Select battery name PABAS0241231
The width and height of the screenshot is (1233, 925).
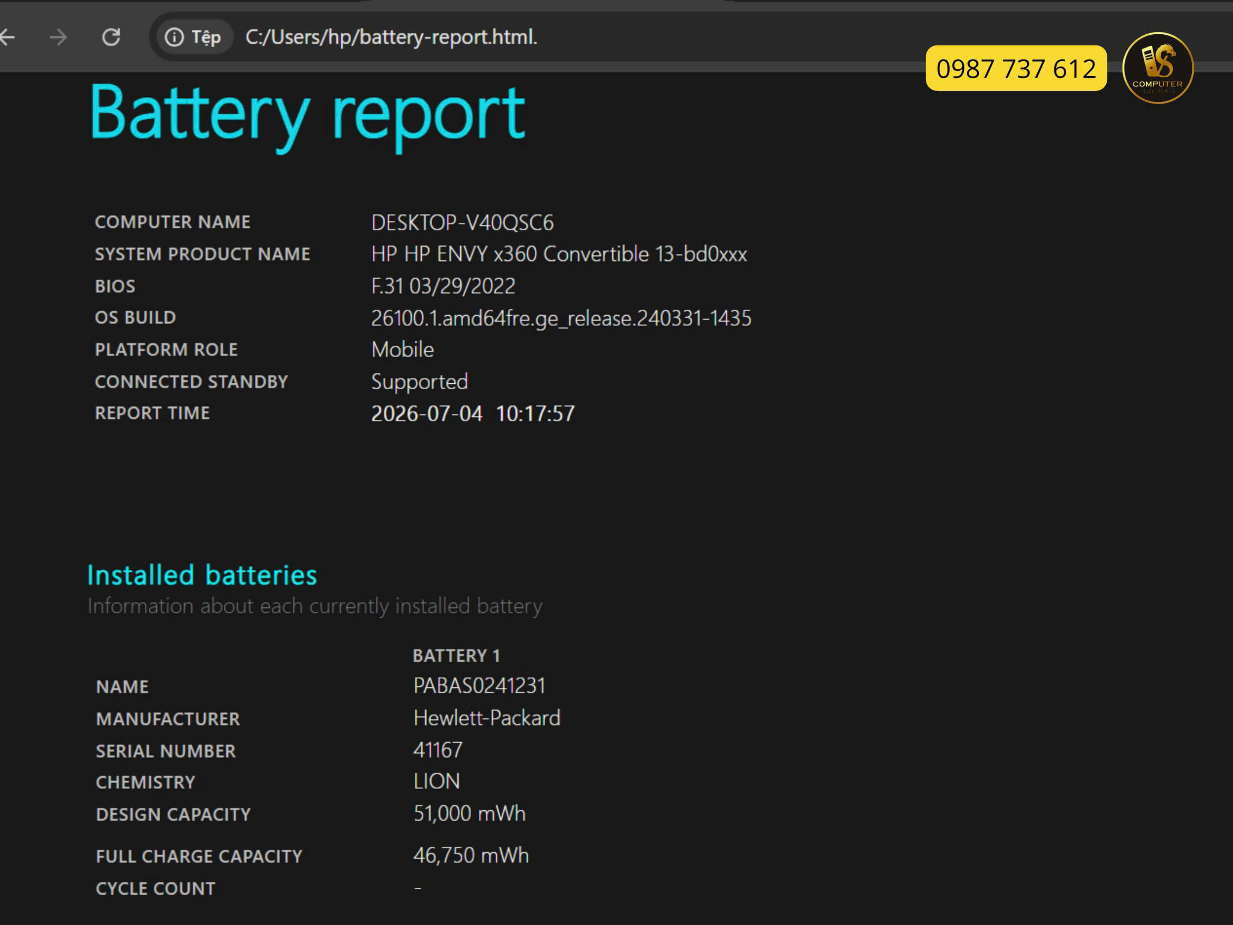tap(479, 686)
